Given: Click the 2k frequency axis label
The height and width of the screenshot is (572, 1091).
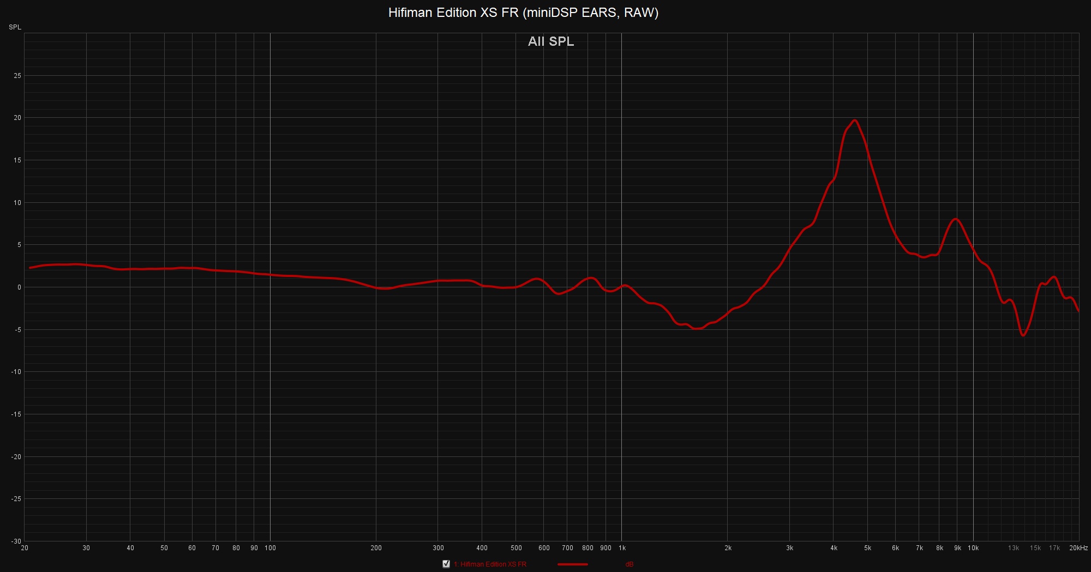Looking at the screenshot, I should click(x=728, y=548).
